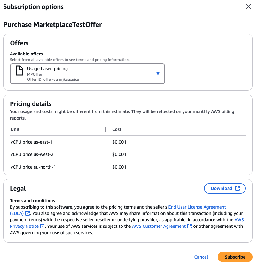Image resolution: width=257 pixels, height=264 pixels.
Task: Open the End User License Agreement link
Action: [197, 207]
